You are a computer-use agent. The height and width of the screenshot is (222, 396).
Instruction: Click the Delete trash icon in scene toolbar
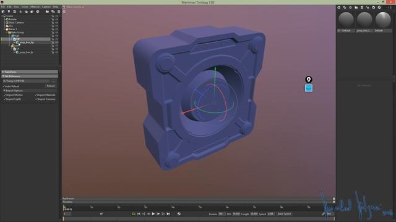[59, 12]
